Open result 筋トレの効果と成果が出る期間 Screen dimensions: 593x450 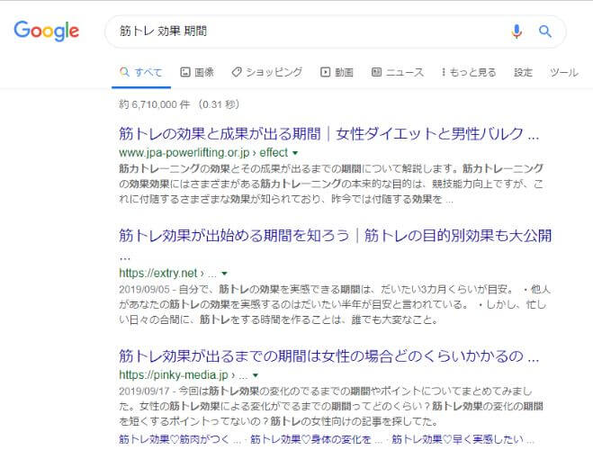pyautogui.click(x=328, y=134)
